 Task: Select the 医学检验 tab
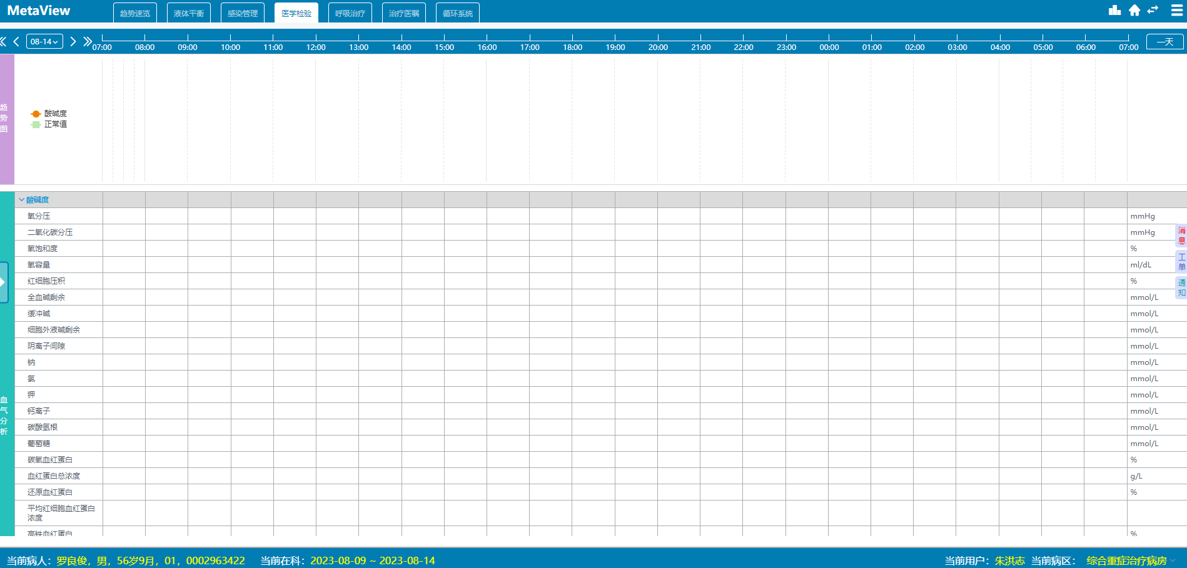point(296,13)
